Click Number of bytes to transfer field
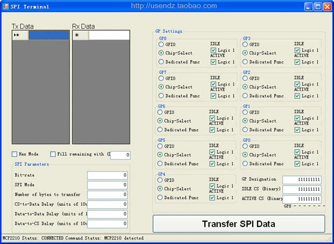The height and width of the screenshot is (244, 334). coord(107,195)
